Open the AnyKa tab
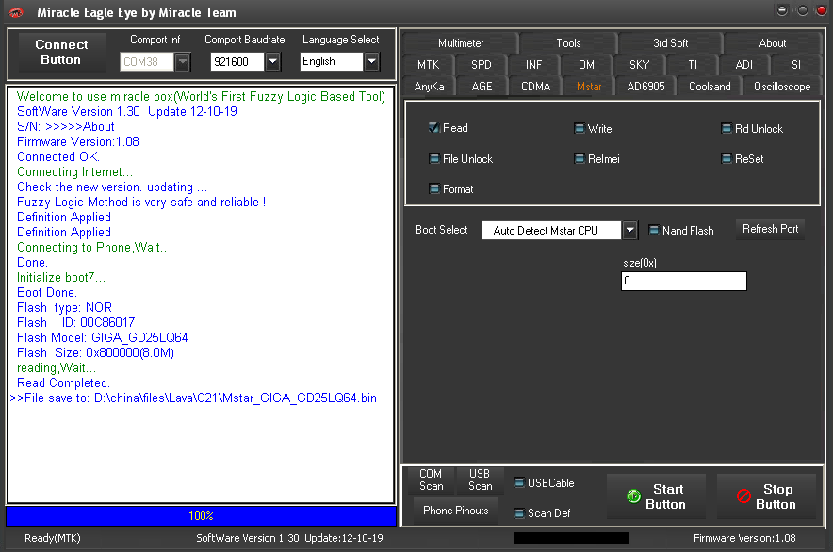 (x=430, y=87)
